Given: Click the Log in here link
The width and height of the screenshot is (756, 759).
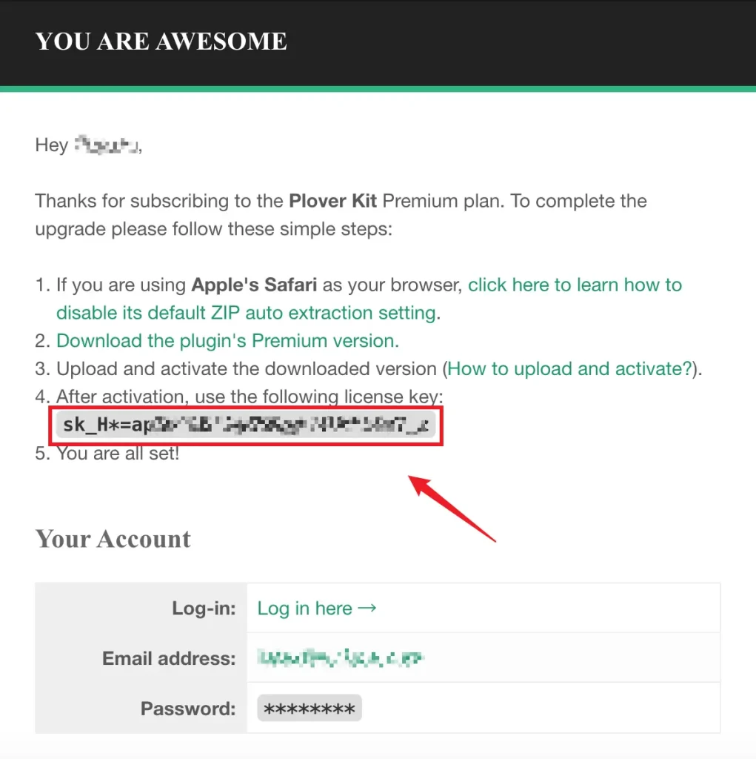Looking at the screenshot, I should click(304, 609).
